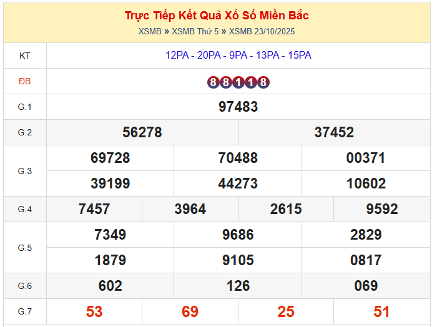Click the red G.7 number 25
This screenshot has width=437, height=327.
point(286,311)
